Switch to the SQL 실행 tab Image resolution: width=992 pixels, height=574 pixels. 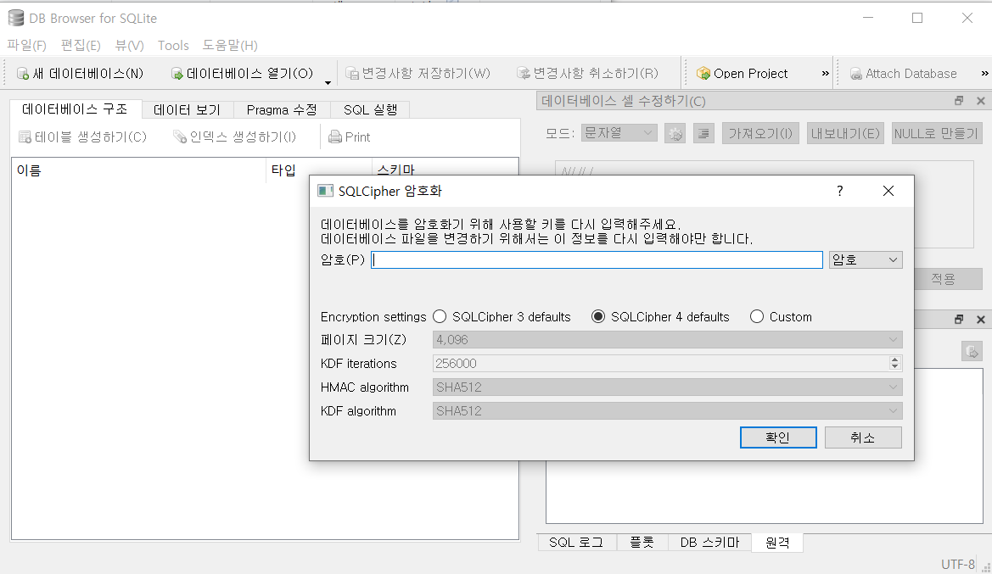coord(370,110)
